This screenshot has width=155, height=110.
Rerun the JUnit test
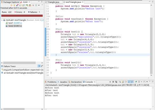[27, 5]
